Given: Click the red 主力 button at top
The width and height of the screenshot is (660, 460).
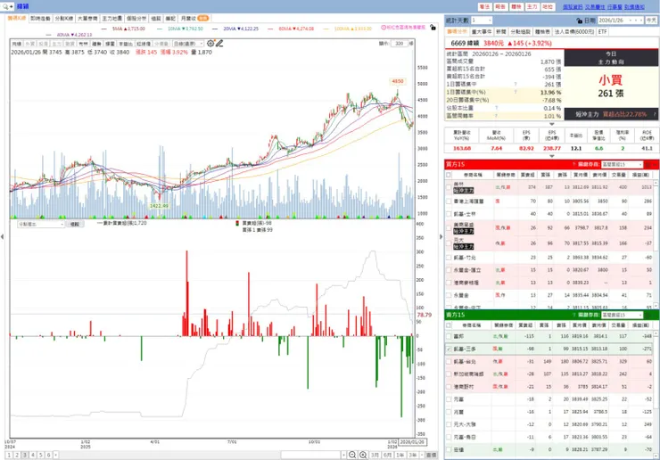Looking at the screenshot, I should (532, 7).
